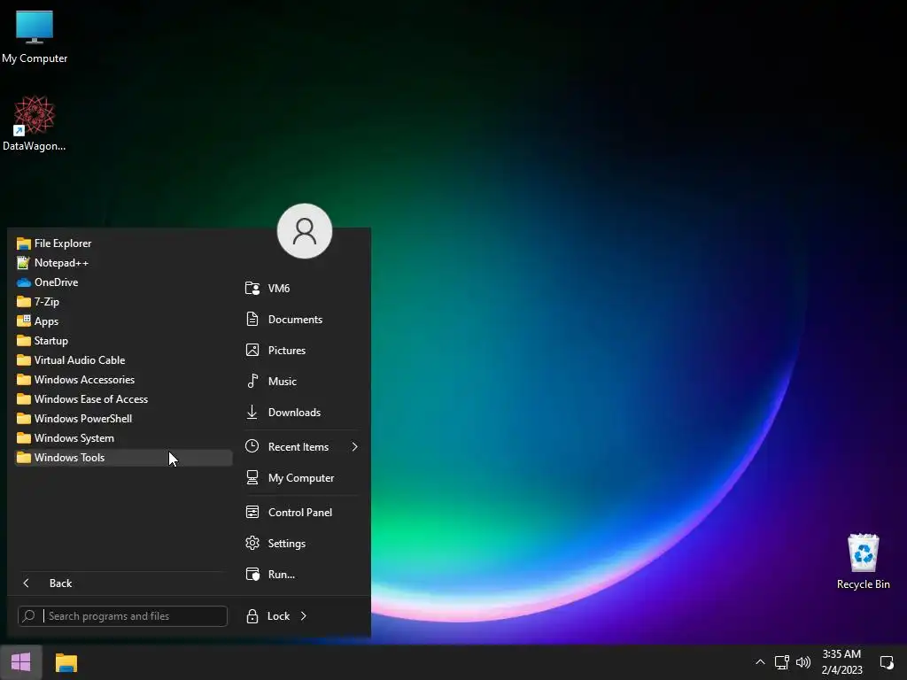This screenshot has width=907, height=680.
Task: Click the Windows Start button on taskbar
Action: click(x=21, y=662)
